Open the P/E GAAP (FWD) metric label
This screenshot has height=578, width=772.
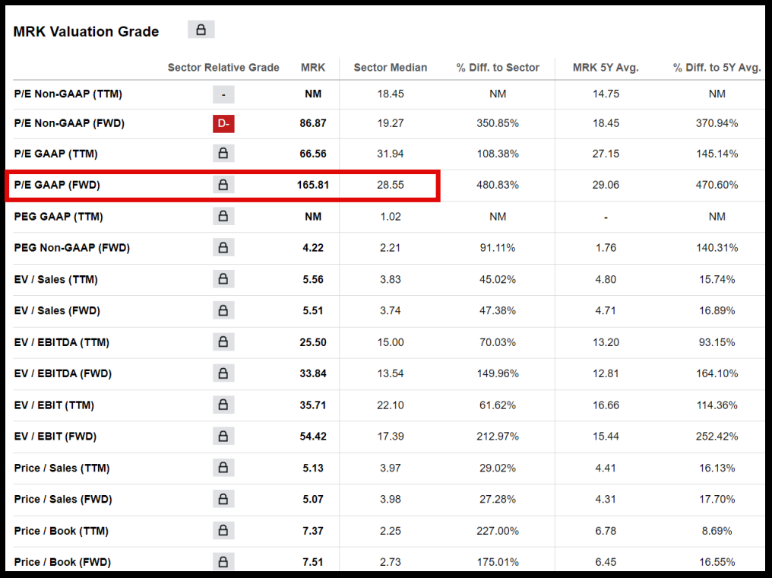(x=57, y=185)
